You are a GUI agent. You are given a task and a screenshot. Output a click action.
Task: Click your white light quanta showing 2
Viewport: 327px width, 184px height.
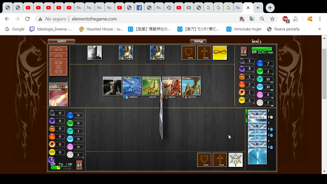(75, 155)
